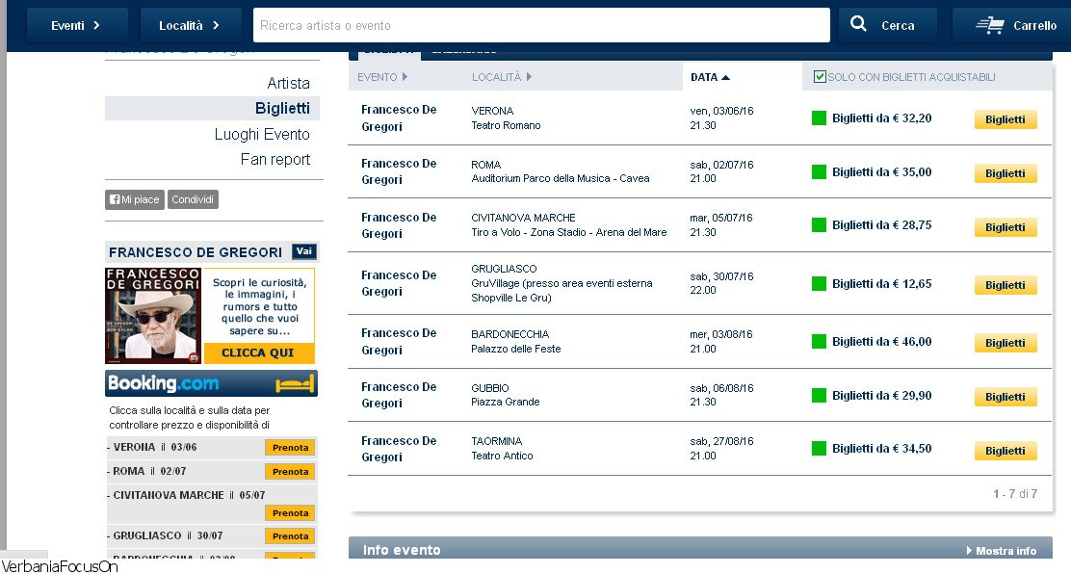Select Artista in the sidebar menu
Screen dimensions: 1071x574
288,84
